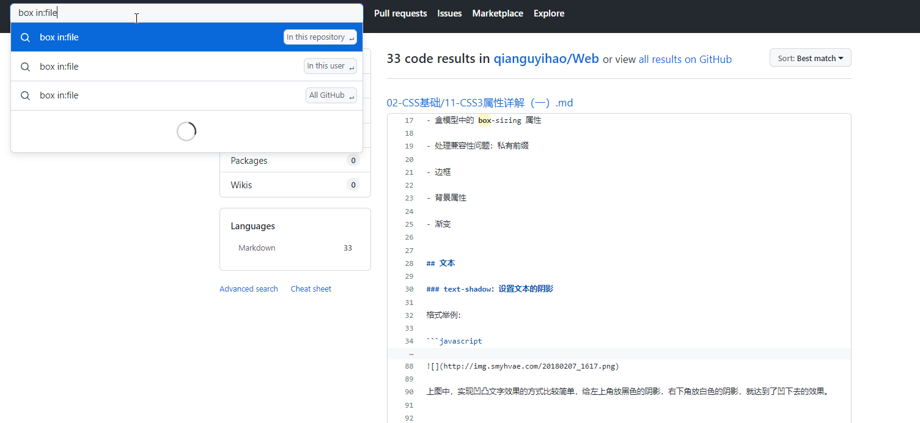Open the Issues menu item
This screenshot has width=920, height=423.
[449, 13]
